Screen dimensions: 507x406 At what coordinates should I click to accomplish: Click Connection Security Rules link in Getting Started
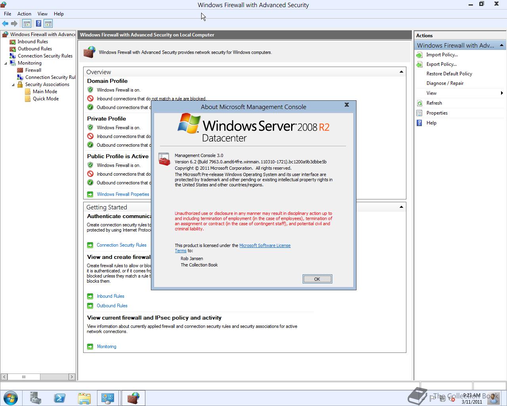[x=122, y=245]
